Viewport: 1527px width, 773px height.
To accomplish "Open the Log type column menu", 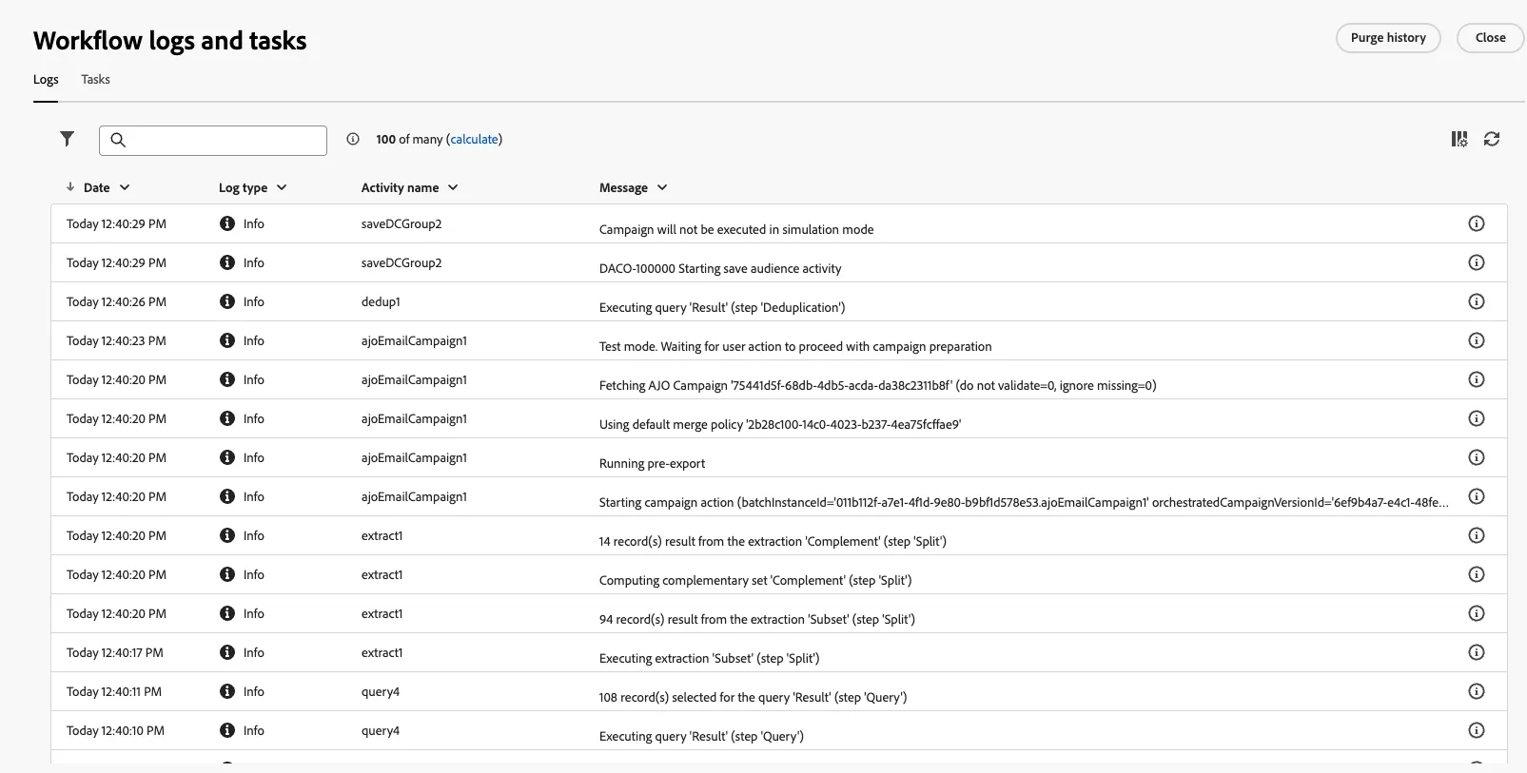I will (282, 187).
